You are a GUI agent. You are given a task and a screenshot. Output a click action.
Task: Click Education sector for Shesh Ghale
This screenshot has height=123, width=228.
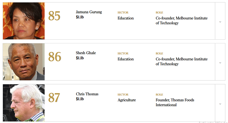point(126,59)
